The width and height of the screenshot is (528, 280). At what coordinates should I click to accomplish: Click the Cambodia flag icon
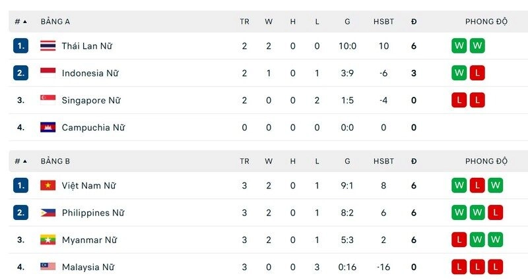48,127
